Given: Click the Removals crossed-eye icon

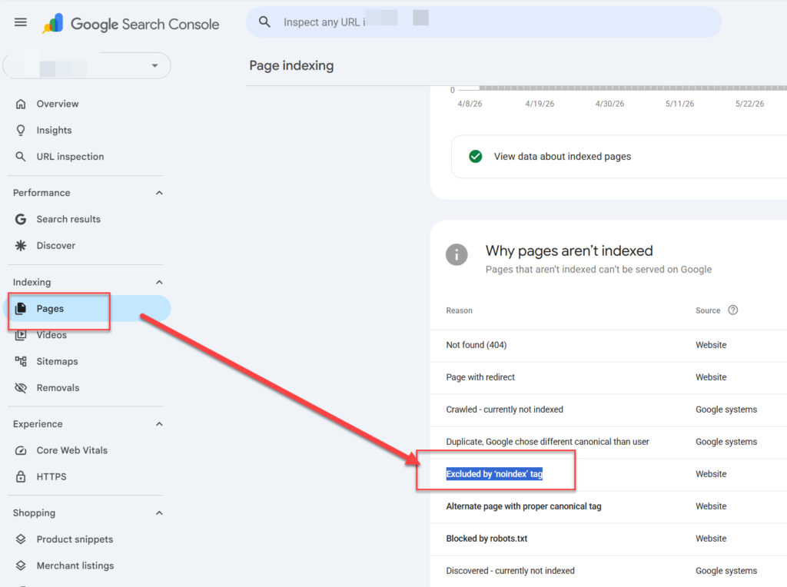Looking at the screenshot, I should click(21, 388).
